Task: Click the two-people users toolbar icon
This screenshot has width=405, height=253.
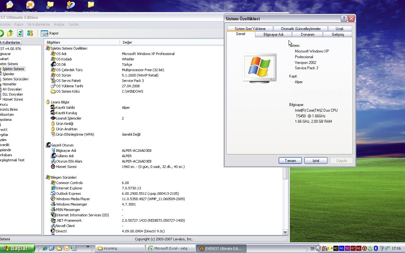Action: pos(30,33)
